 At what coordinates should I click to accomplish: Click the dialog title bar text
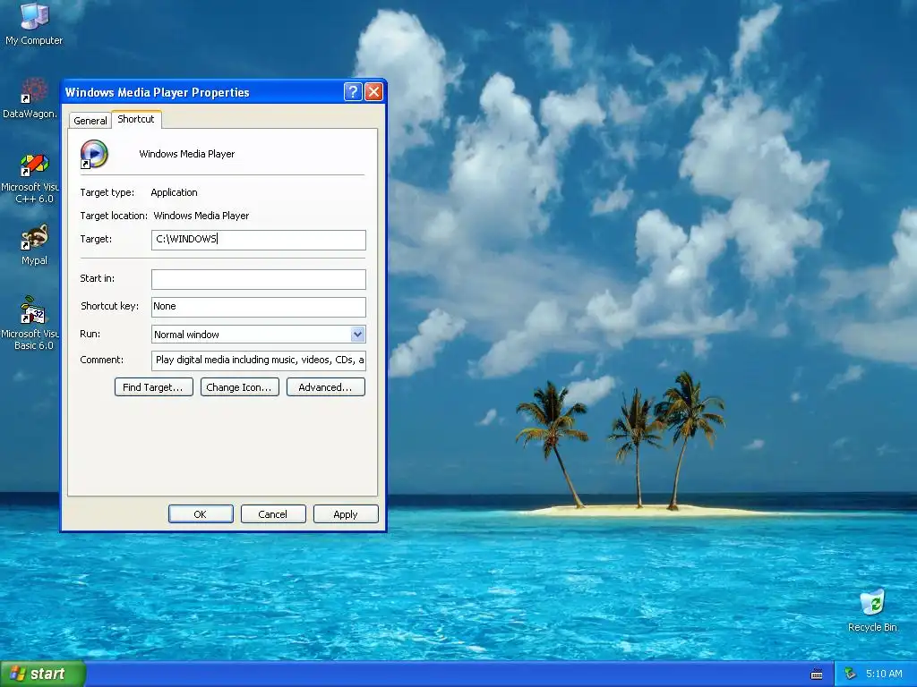point(157,92)
